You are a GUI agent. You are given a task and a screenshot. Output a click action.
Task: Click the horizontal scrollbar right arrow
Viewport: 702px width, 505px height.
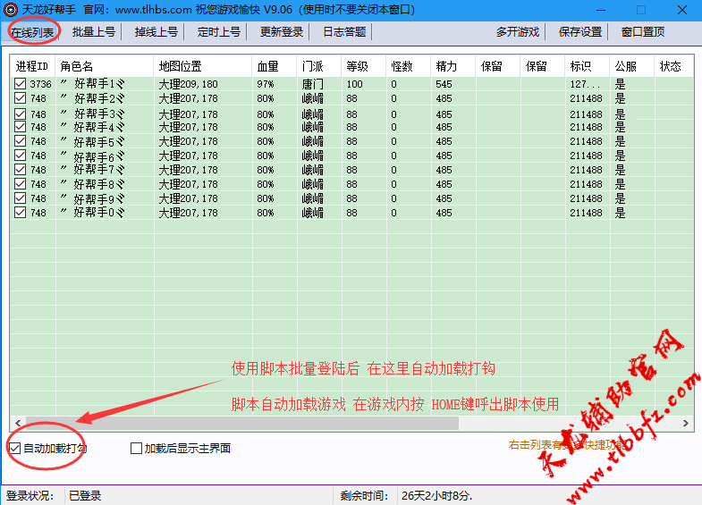click(686, 424)
